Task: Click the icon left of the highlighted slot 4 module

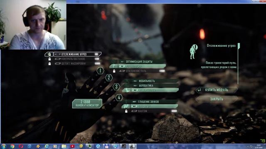Action: [x=126, y=106]
